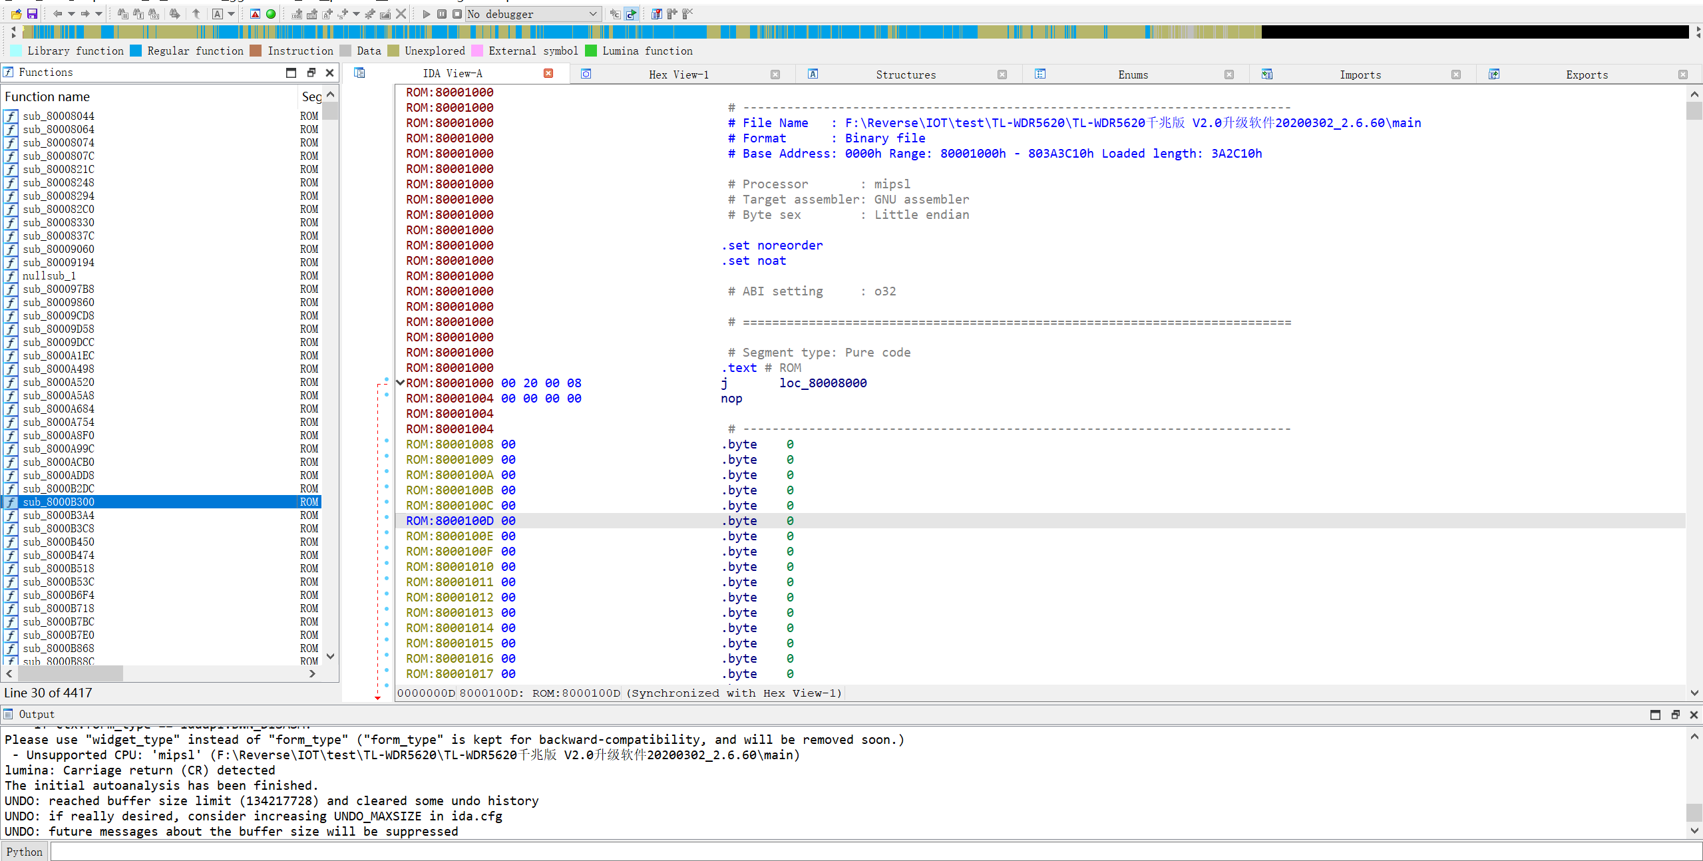Maximize the Functions panel
The height and width of the screenshot is (861, 1703).
[x=291, y=73]
